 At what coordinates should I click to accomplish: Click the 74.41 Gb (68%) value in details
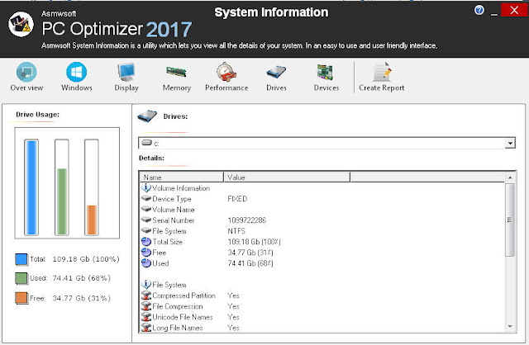[x=250, y=263]
